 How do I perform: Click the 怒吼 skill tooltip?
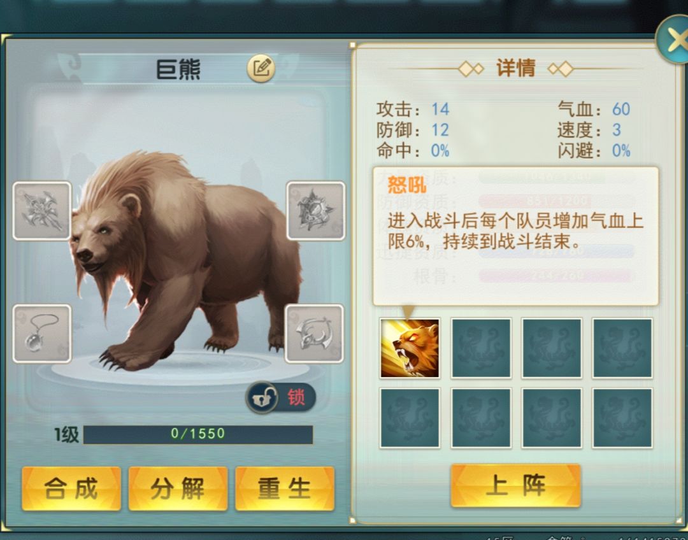tap(515, 236)
